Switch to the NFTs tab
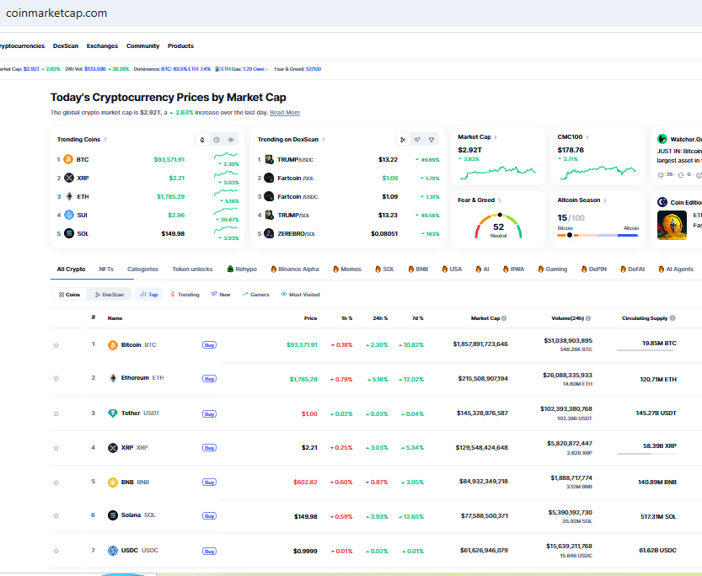The width and height of the screenshot is (702, 576). 106,269
